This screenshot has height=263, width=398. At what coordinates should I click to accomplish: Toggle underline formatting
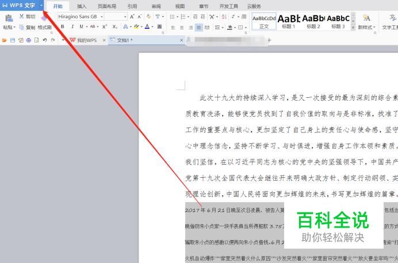click(81, 26)
